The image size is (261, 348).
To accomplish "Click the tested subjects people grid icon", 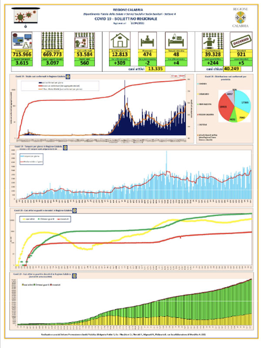I will [x=52, y=40].
